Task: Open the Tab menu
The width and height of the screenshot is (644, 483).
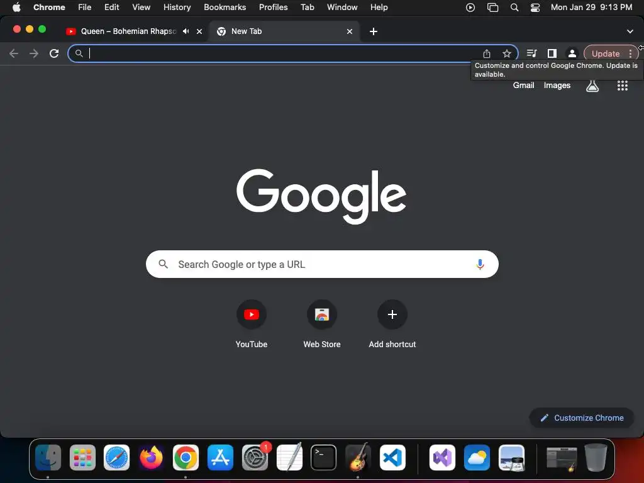Action: (307, 8)
